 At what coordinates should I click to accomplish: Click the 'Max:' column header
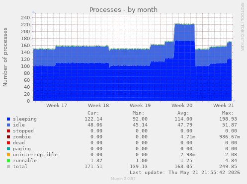[228, 113]
